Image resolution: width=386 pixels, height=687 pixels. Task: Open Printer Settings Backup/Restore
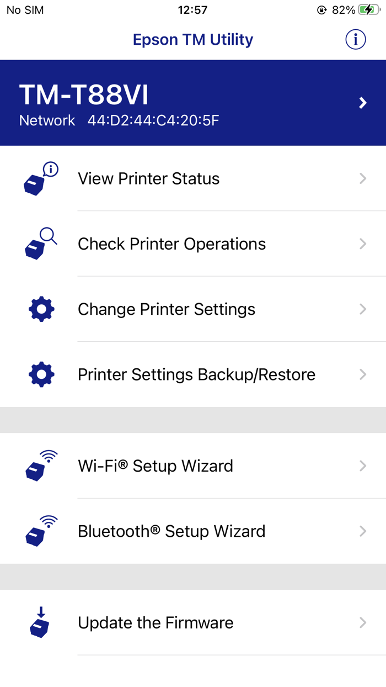(x=196, y=374)
